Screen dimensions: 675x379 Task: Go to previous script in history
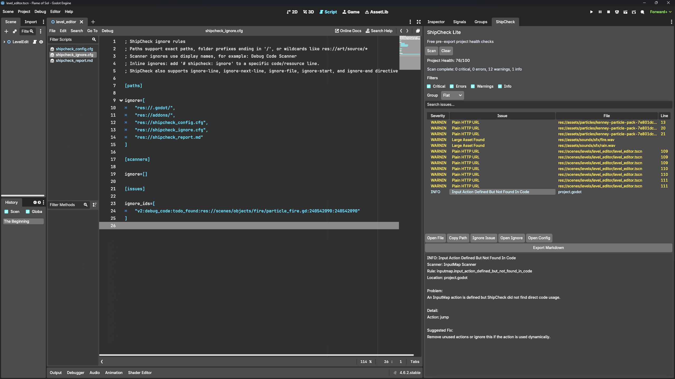pyautogui.click(x=401, y=31)
